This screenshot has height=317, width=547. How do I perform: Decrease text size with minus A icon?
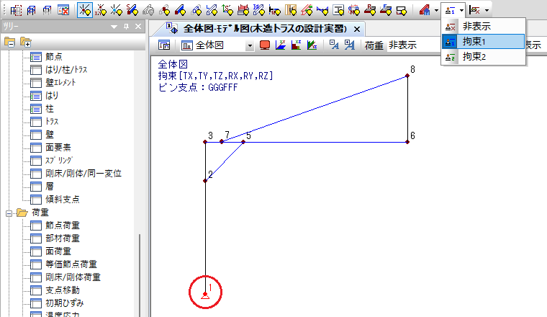click(x=334, y=45)
